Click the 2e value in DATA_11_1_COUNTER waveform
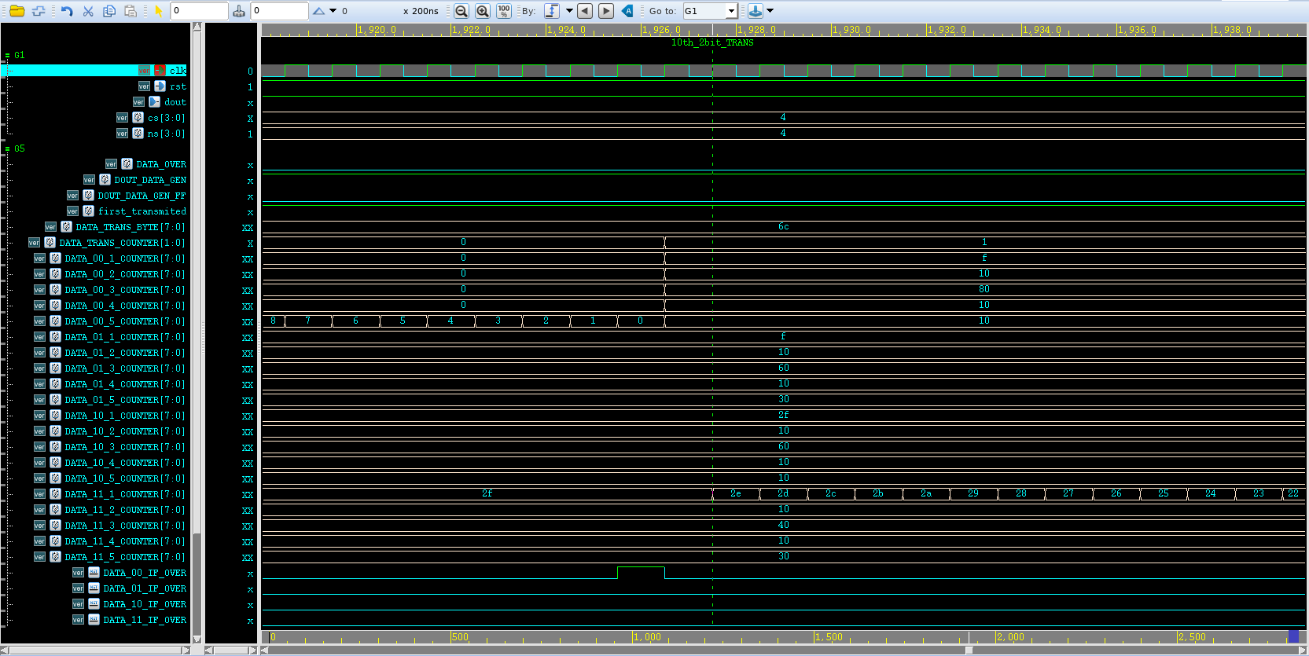1309x656 pixels. [736, 493]
